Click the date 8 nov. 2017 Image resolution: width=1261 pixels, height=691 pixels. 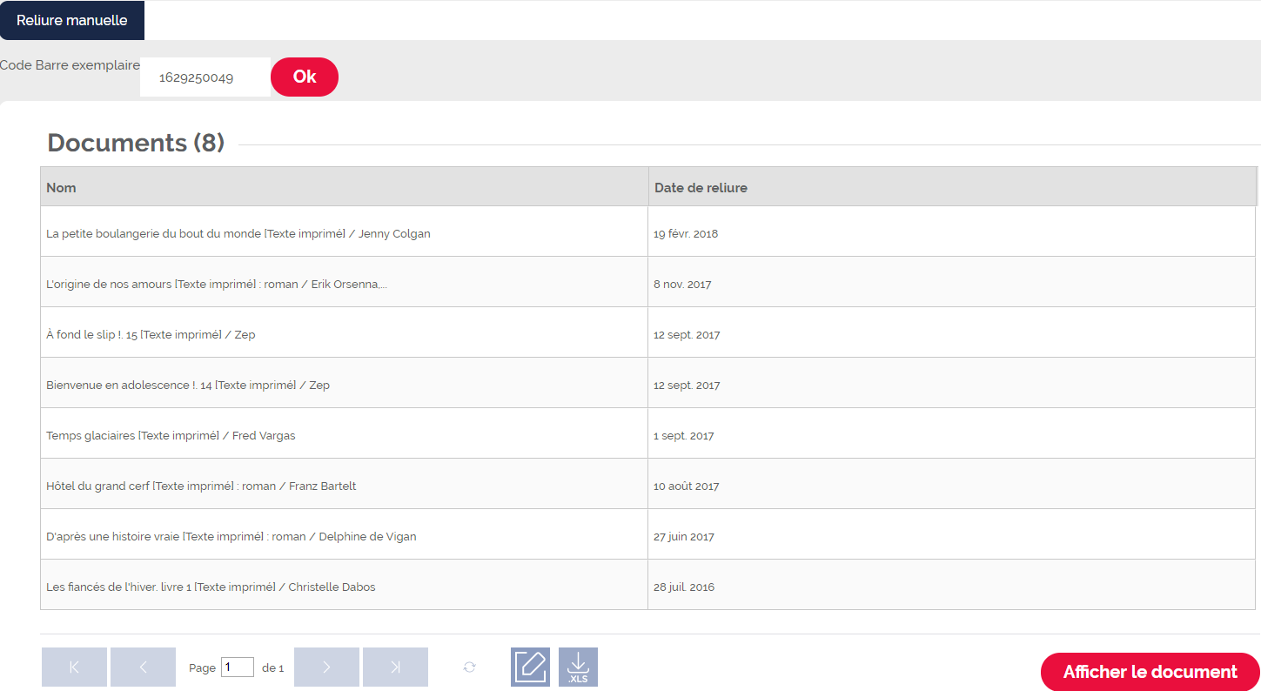point(682,285)
